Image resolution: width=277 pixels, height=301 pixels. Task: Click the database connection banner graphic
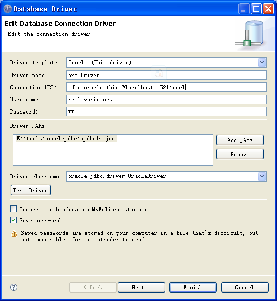point(250,33)
